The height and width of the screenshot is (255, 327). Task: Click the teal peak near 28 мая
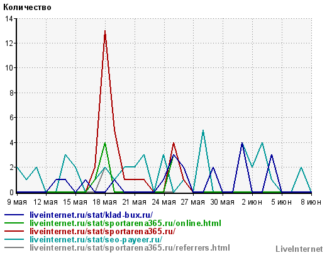click(203, 131)
